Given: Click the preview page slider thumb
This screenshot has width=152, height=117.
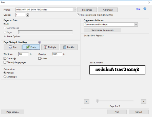Looking at the screenshot, I should [x=98, y=101].
